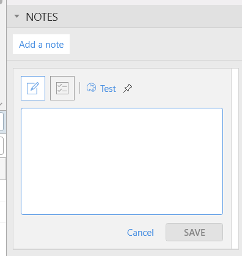The image size is (242, 256).
Task: Select the second rounded item at left edge
Action: click(2, 146)
